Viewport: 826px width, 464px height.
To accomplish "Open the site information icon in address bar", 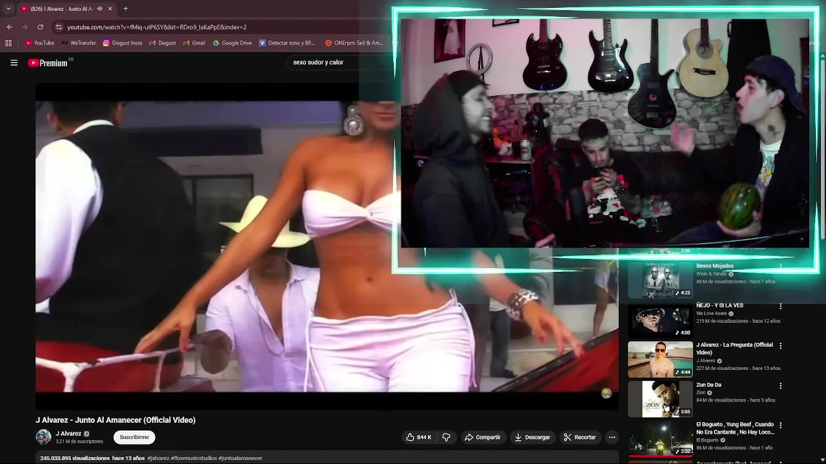I will [59, 27].
